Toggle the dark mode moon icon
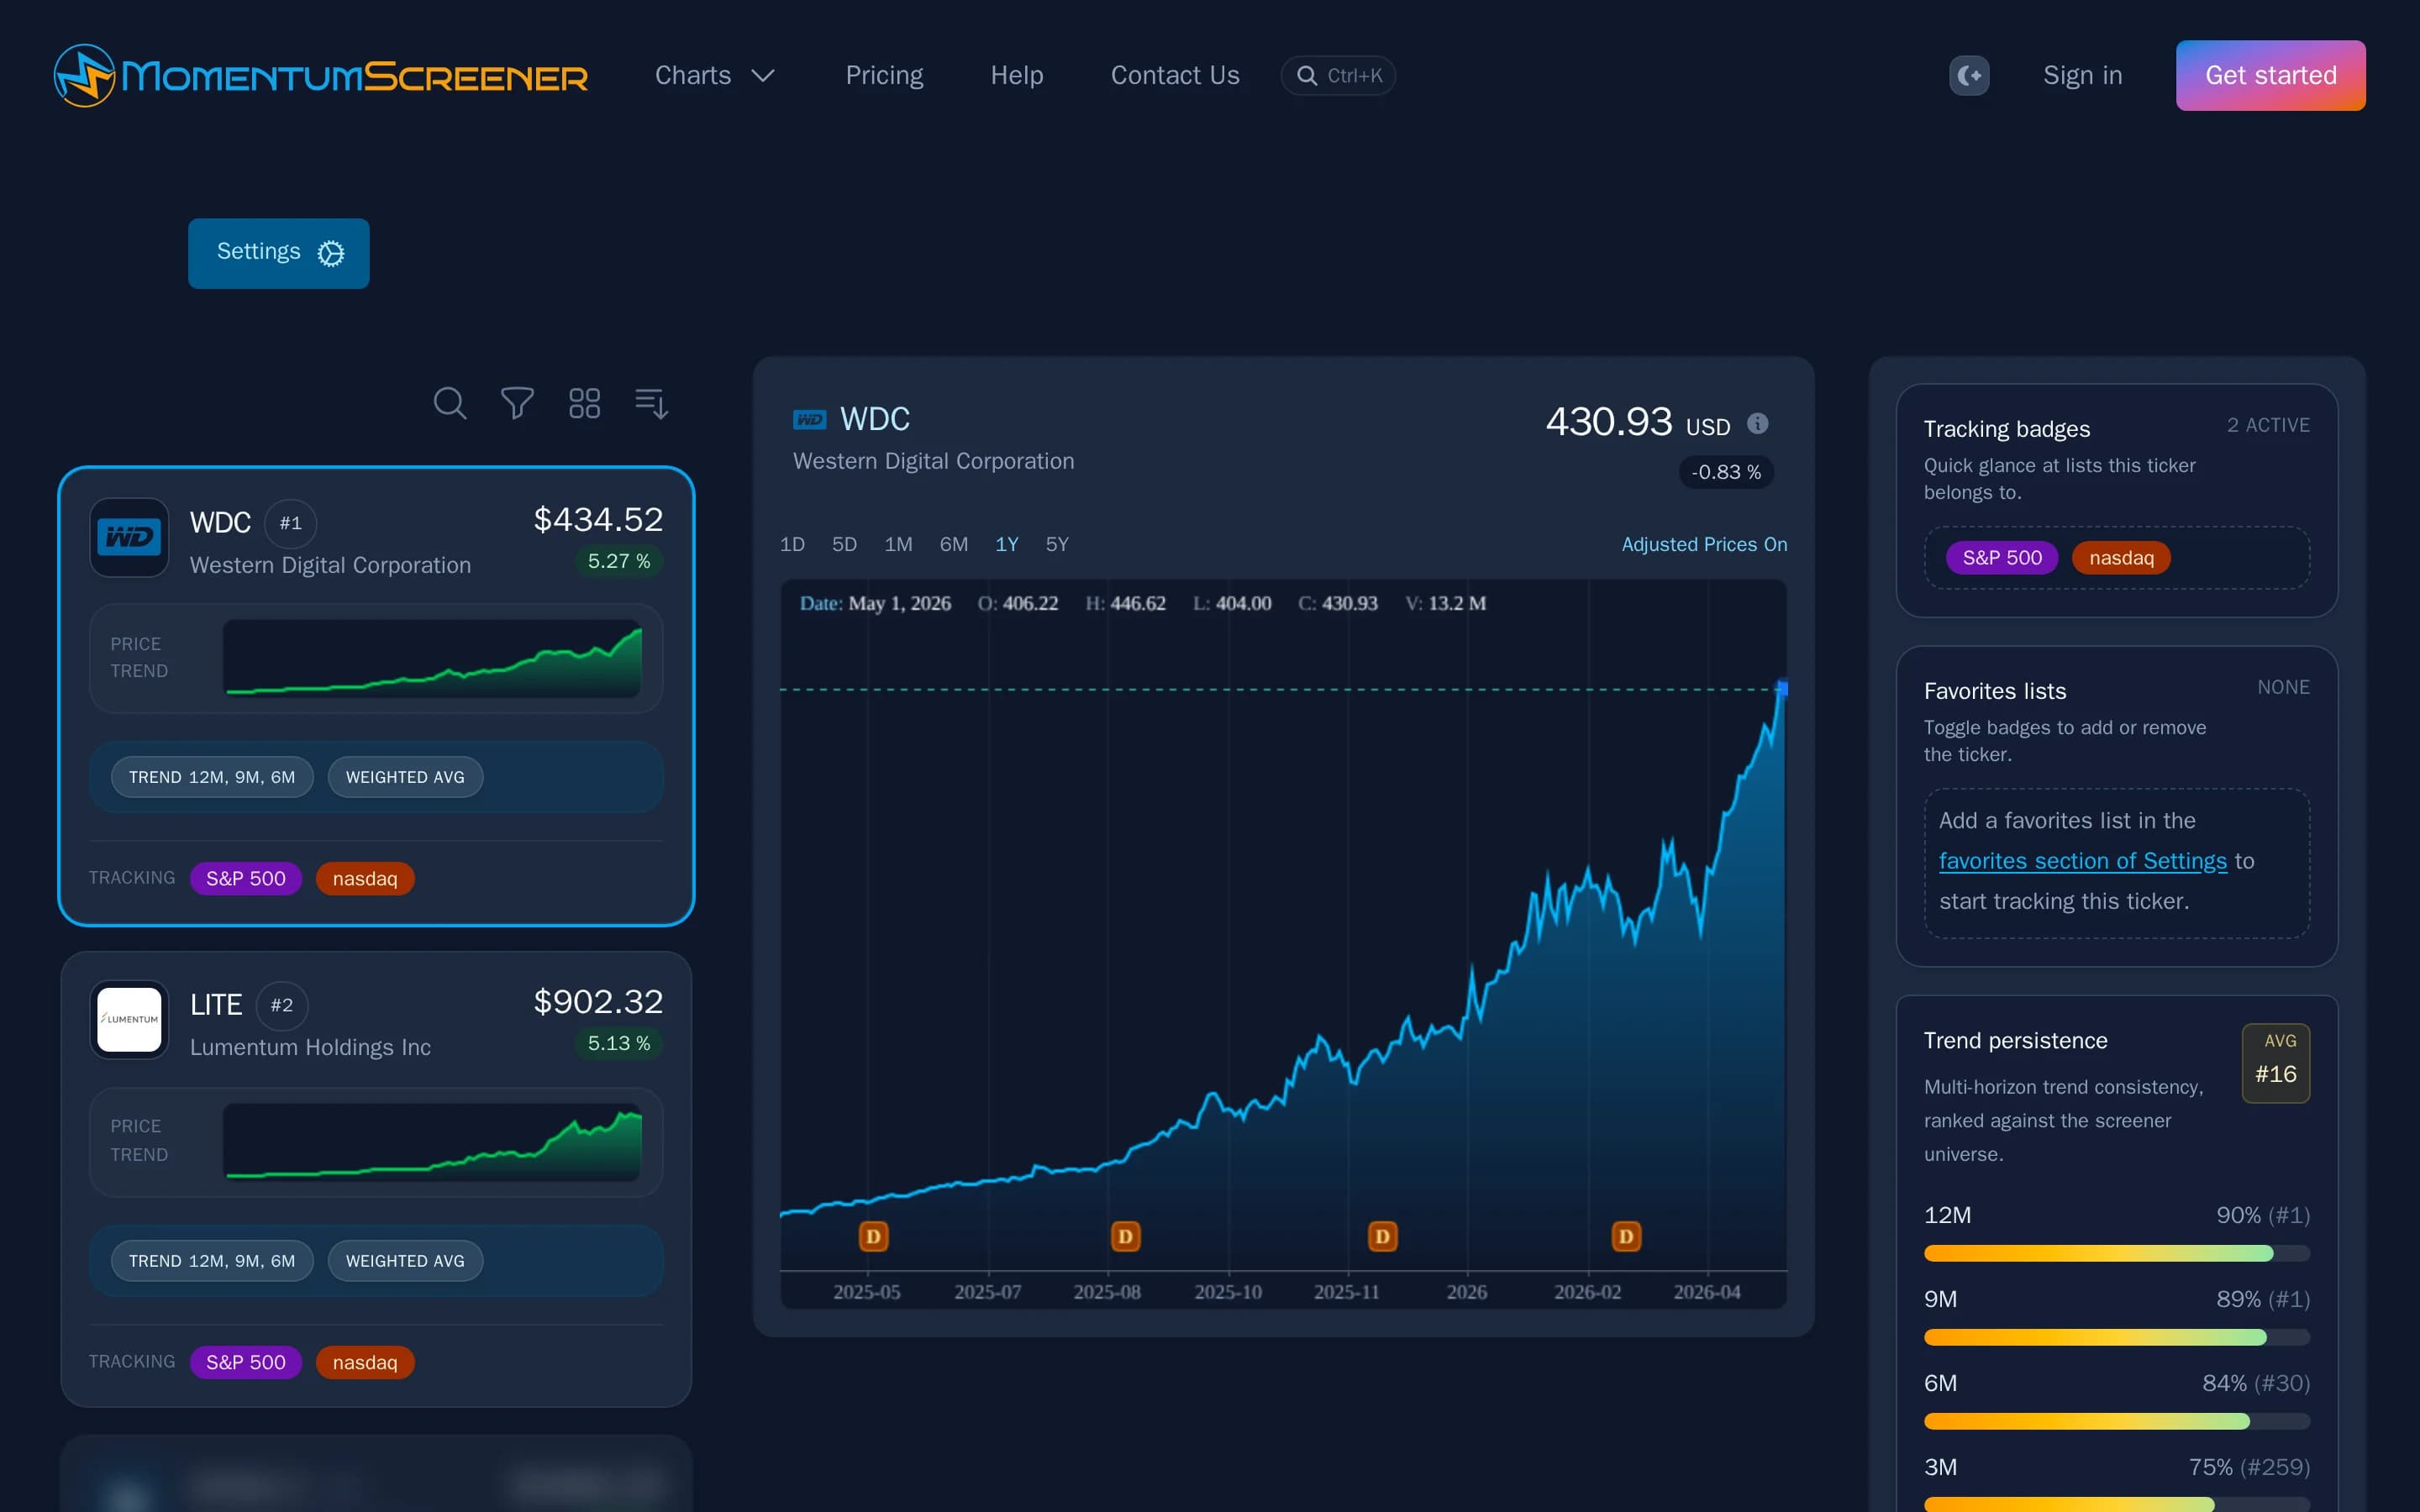This screenshot has height=1512, width=2420. coord(1969,75)
